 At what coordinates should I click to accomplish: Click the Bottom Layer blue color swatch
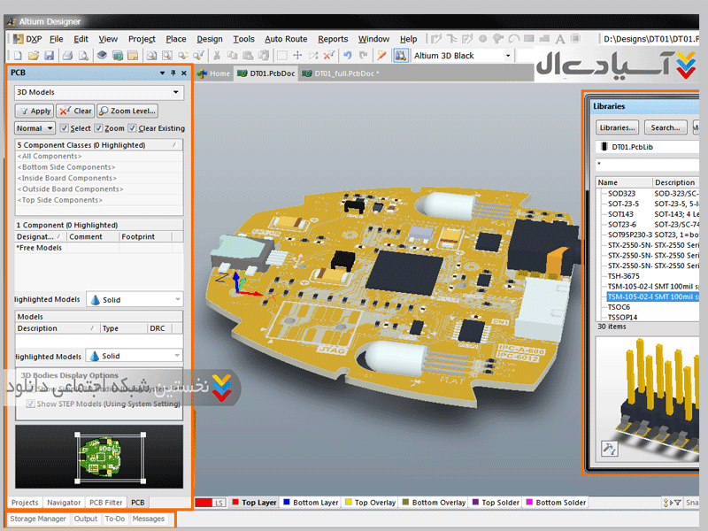click(x=286, y=503)
